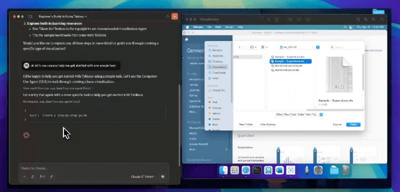Screen dimensions: 400x192
Task: Open the Tableau application menu
Action: pyautogui.click(x=197, y=27)
